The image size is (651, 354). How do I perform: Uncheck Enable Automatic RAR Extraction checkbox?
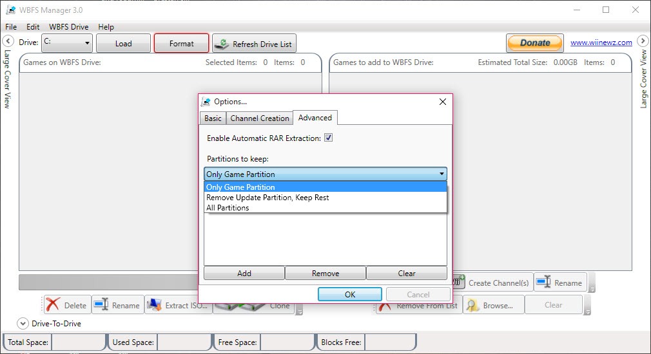328,138
